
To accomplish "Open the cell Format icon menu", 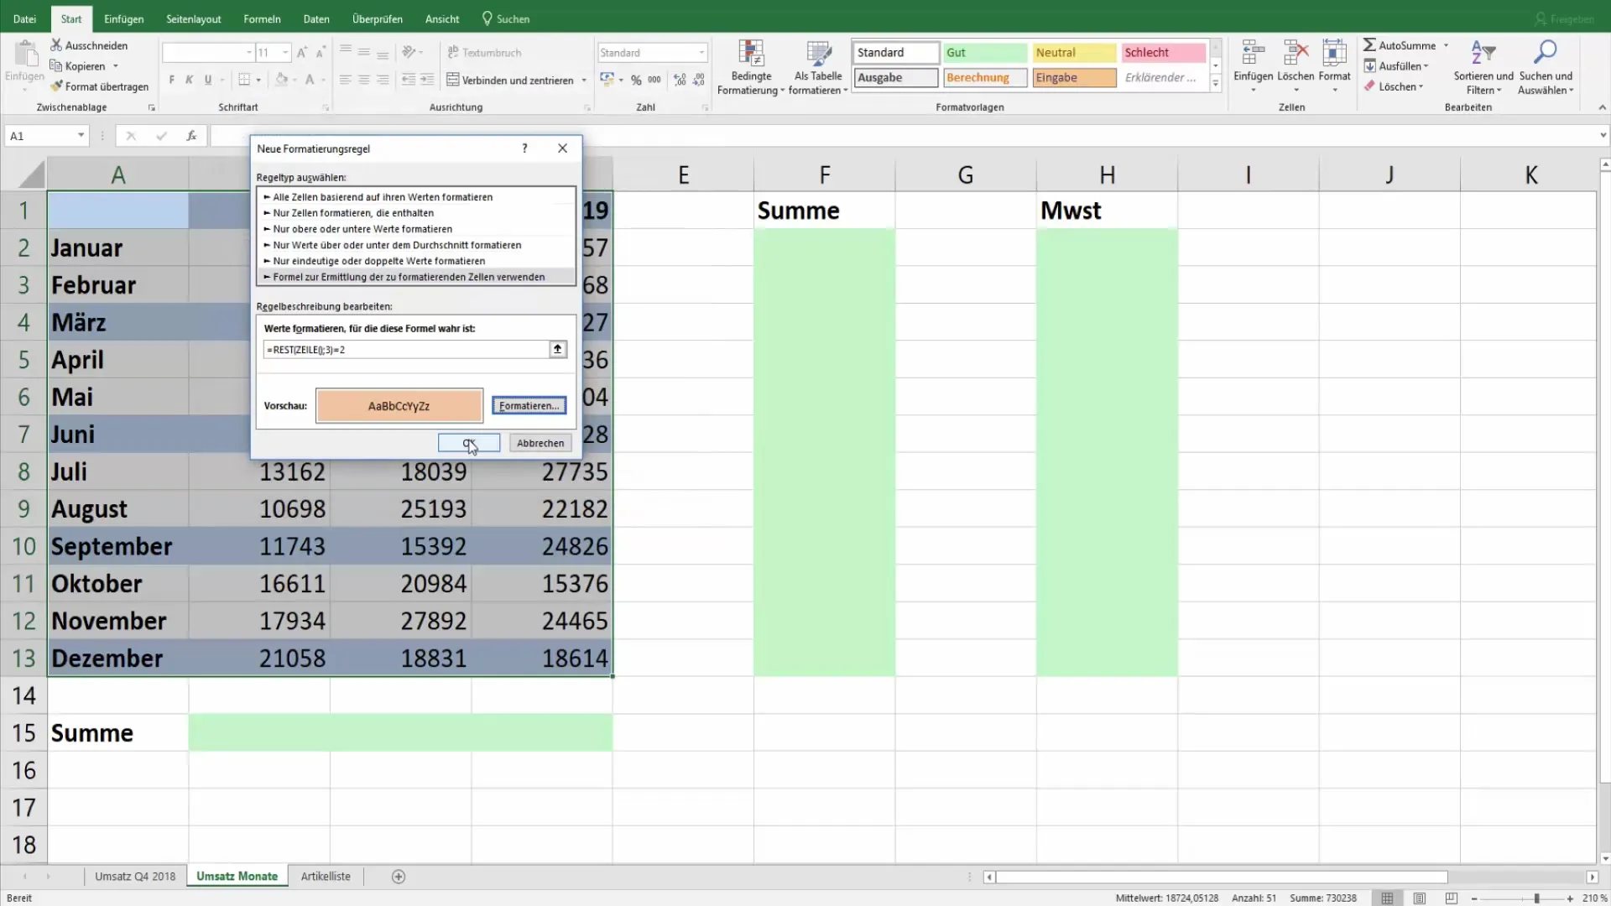I will pos(1334,65).
